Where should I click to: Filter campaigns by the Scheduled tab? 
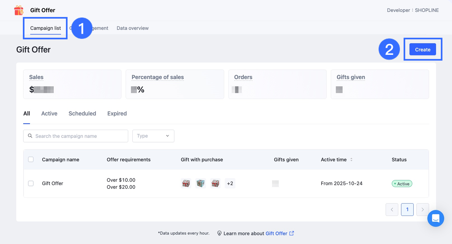tap(82, 113)
